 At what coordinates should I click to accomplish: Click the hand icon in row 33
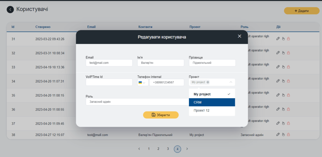point(283,67)
